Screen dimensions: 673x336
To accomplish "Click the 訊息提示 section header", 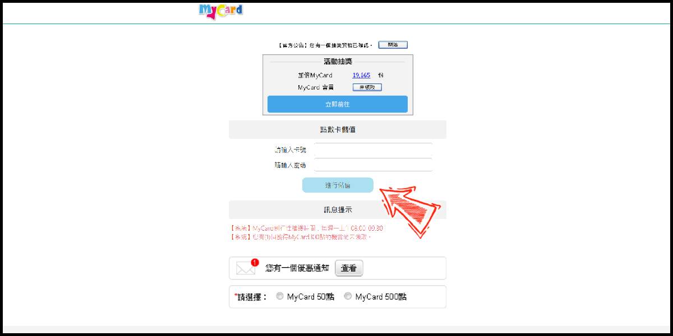I will pyautogui.click(x=338, y=210).
